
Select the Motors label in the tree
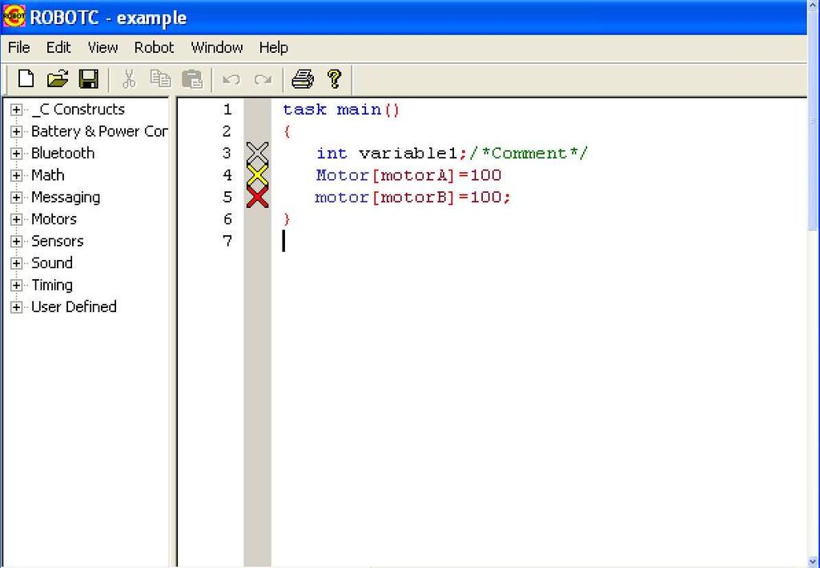pos(54,219)
